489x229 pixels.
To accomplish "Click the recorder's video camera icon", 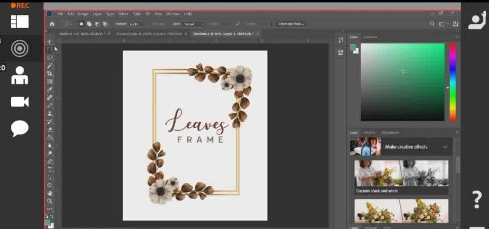I will (x=19, y=102).
